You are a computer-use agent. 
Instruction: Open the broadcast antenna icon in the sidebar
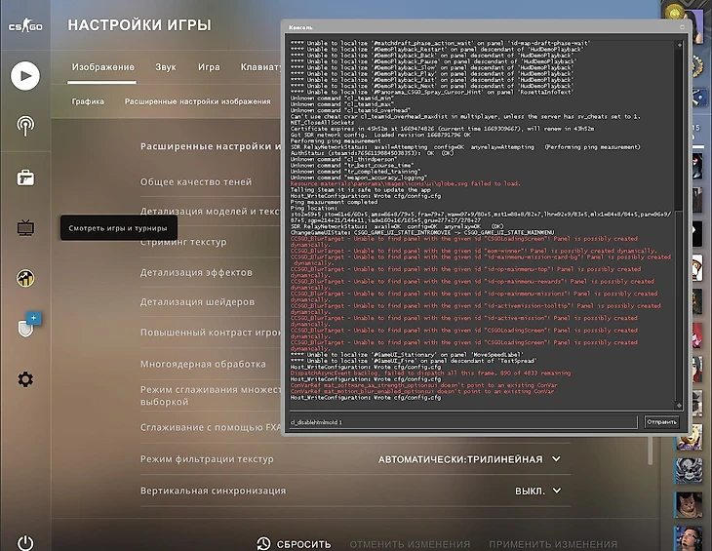[25, 126]
